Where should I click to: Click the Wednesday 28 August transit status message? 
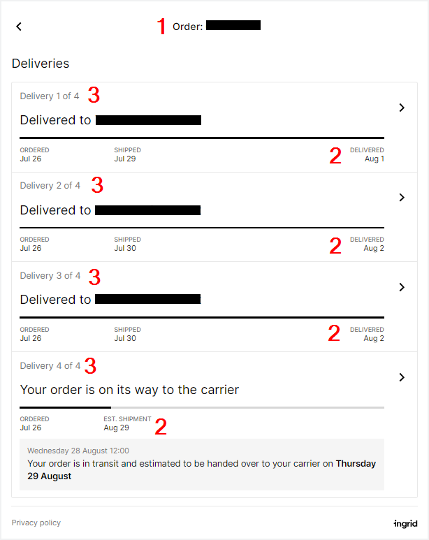pyautogui.click(x=201, y=464)
